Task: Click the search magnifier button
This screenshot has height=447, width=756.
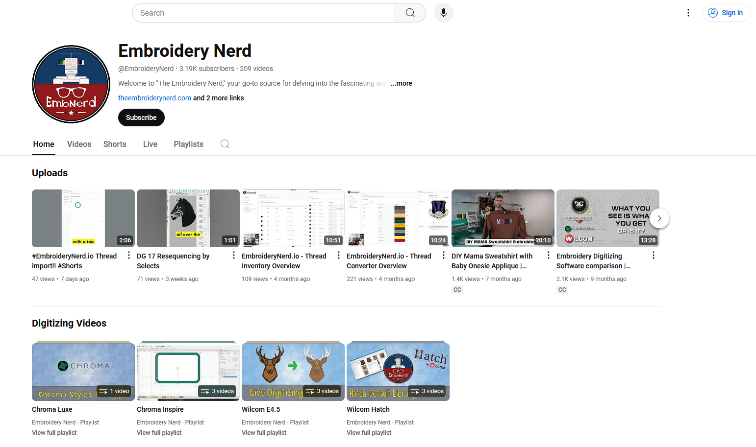Action: click(410, 13)
